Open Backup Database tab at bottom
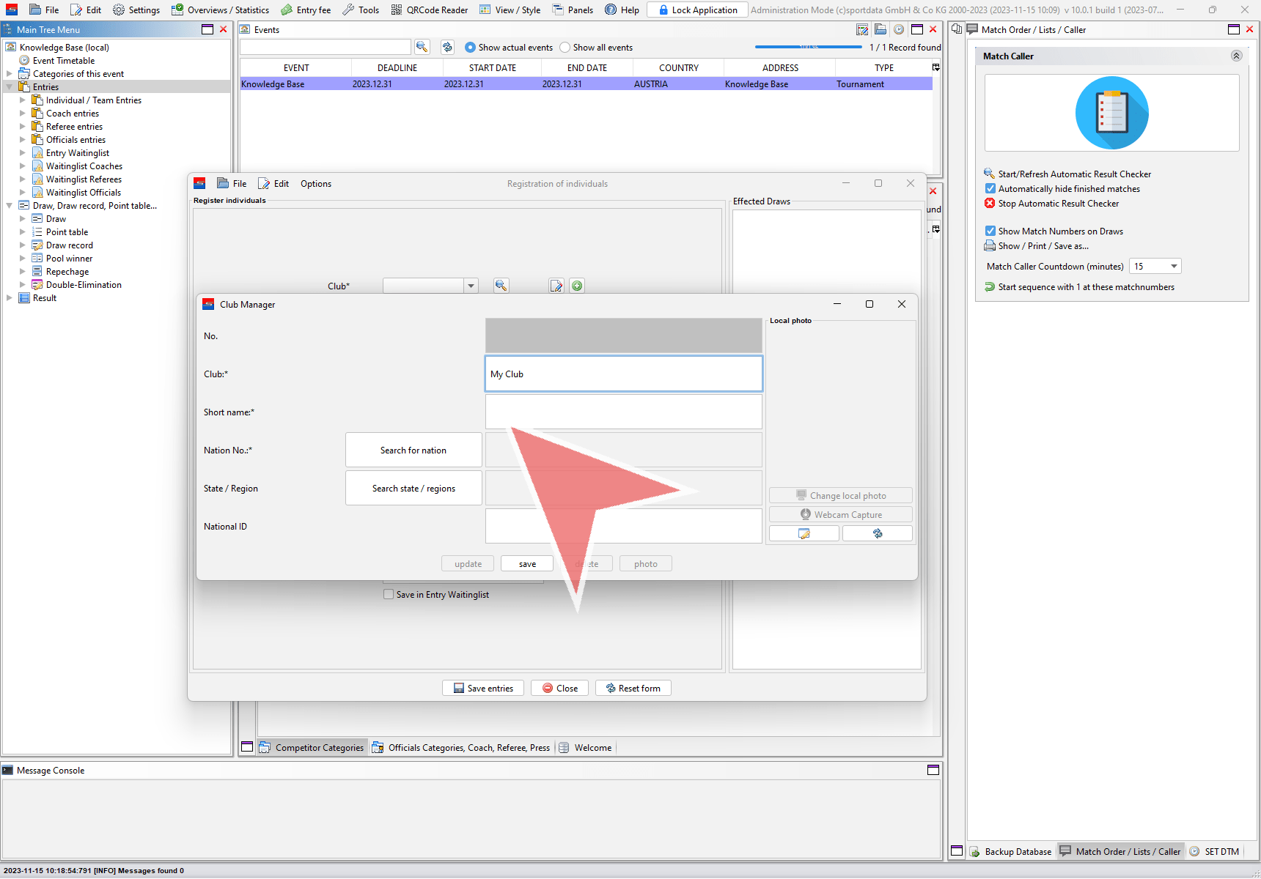The height and width of the screenshot is (879, 1261). coord(1010,851)
